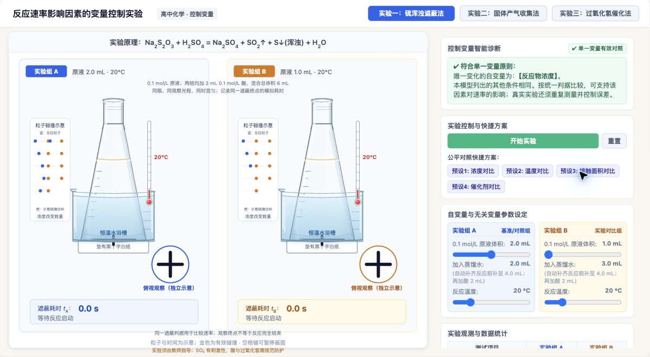
Task: Click 实验组 A 原液体积 value 2.0 mL
Action: coord(520,244)
